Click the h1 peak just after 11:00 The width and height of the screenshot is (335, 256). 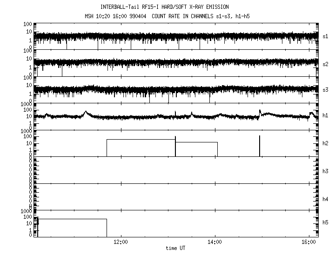(85, 112)
